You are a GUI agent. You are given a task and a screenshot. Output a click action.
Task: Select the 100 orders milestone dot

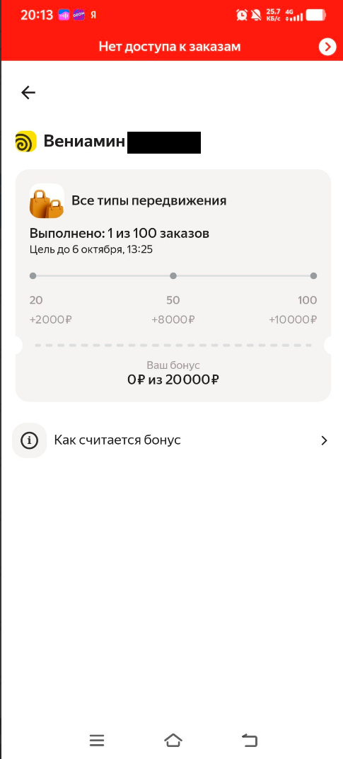pos(313,276)
